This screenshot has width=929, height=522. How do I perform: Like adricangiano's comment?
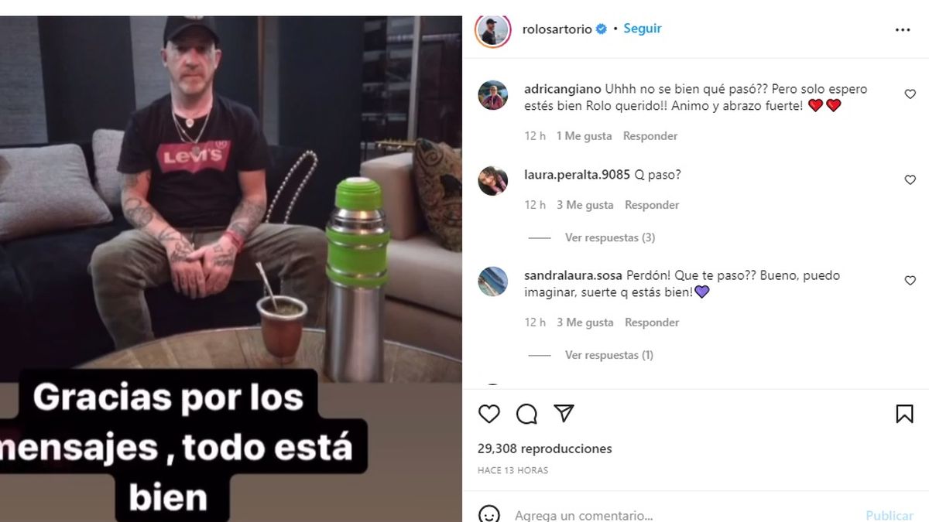(910, 94)
